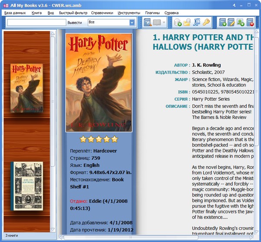261x242 pixels.
Task: Open the Справка menu
Action: pos(171,13)
